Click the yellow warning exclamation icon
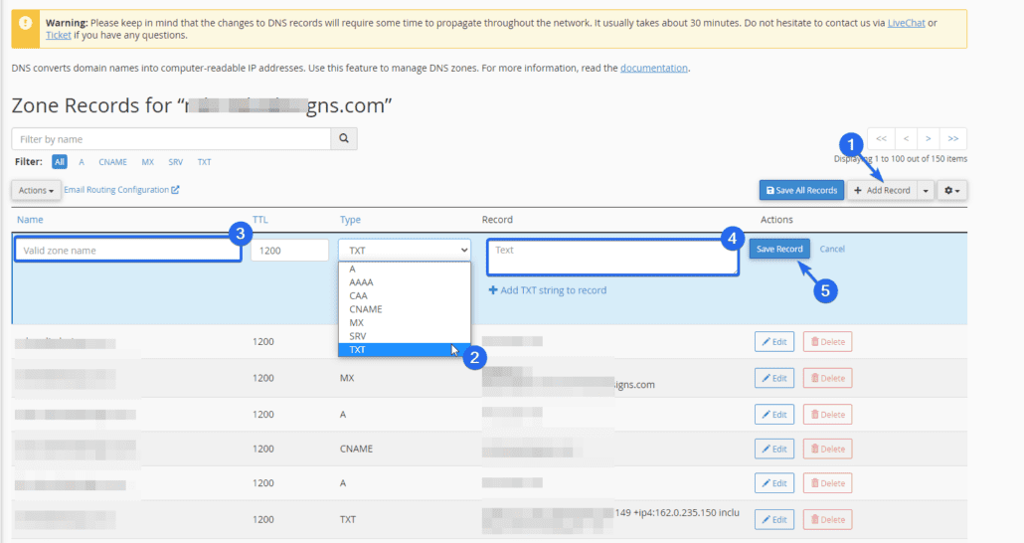The image size is (1024, 543). click(x=26, y=23)
